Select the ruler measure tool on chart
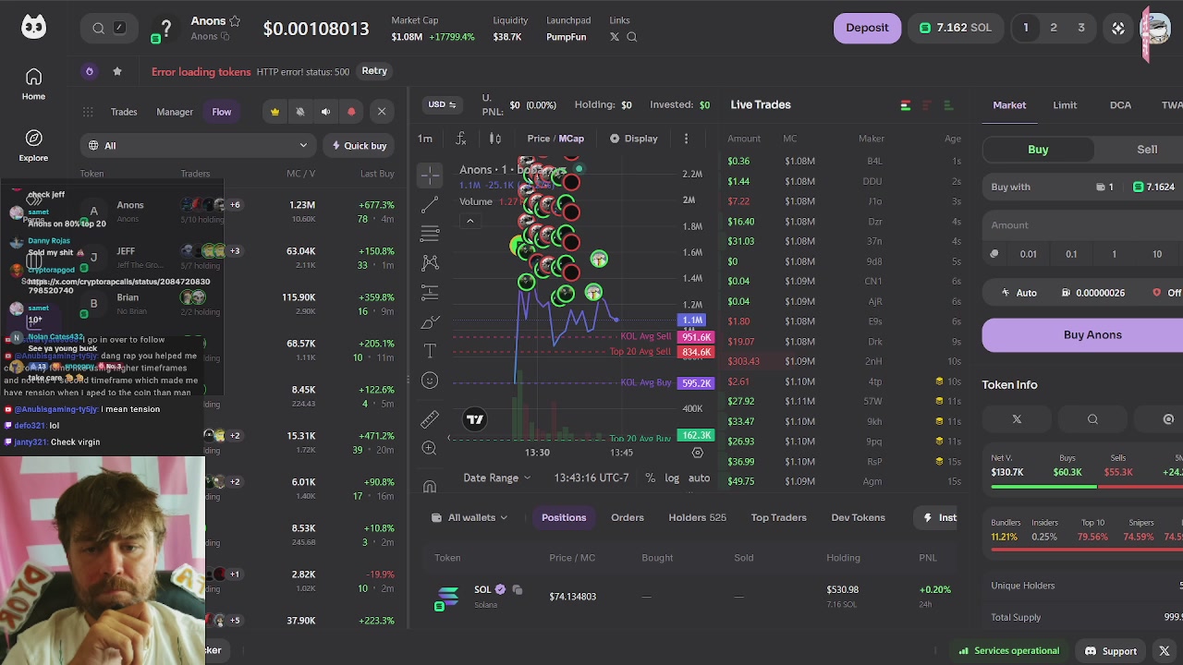1183x665 pixels. (x=430, y=420)
